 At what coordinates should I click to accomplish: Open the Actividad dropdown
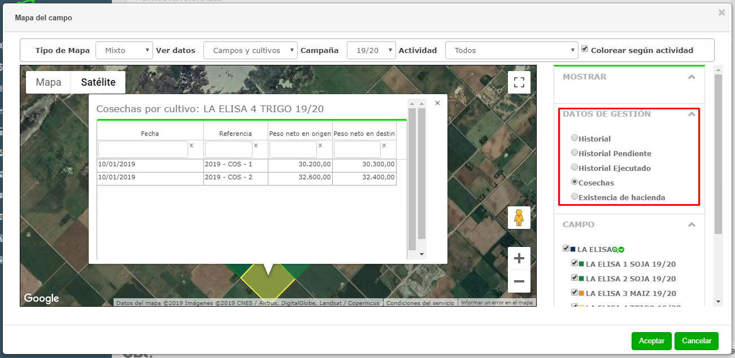pyautogui.click(x=512, y=50)
